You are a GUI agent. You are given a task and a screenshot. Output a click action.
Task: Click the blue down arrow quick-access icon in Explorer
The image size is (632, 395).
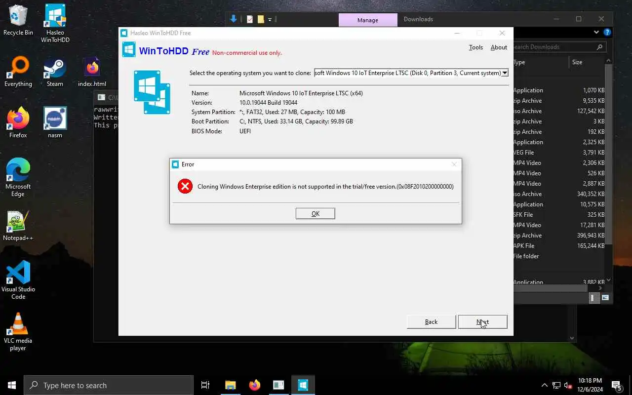tap(234, 19)
